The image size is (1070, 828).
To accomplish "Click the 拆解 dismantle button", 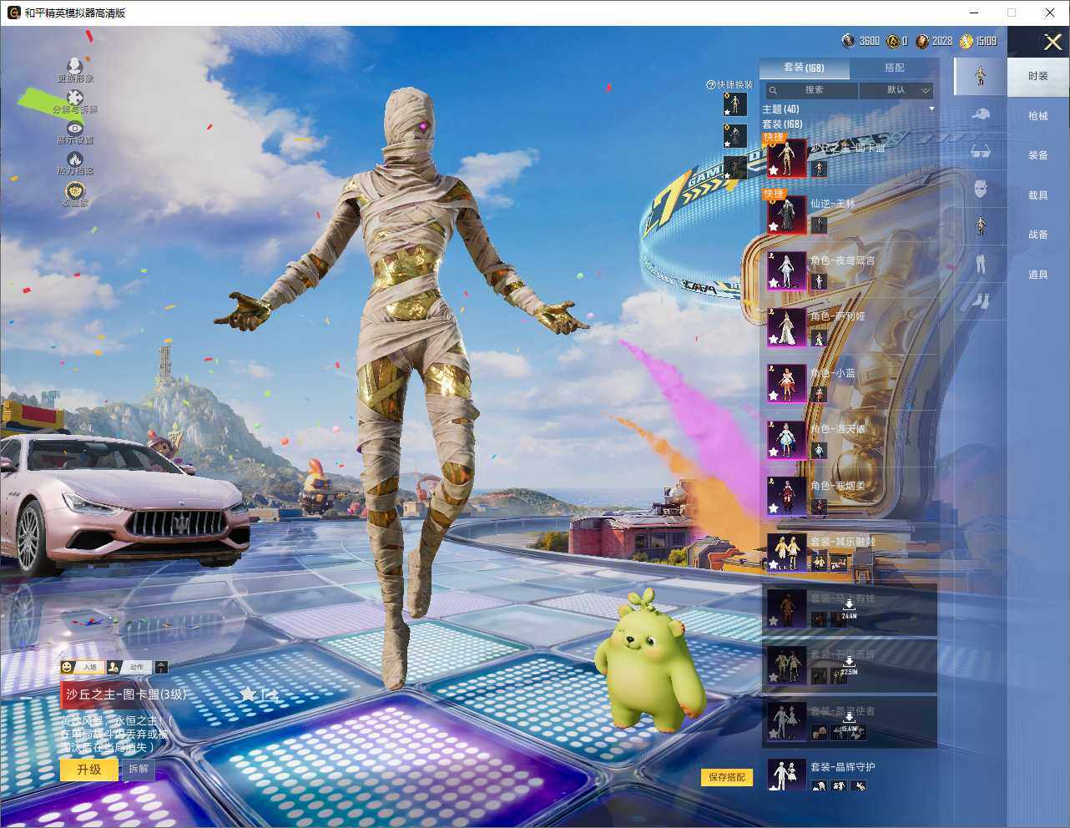I will coord(139,769).
